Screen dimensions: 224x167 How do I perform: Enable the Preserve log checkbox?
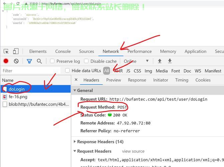click(52, 61)
